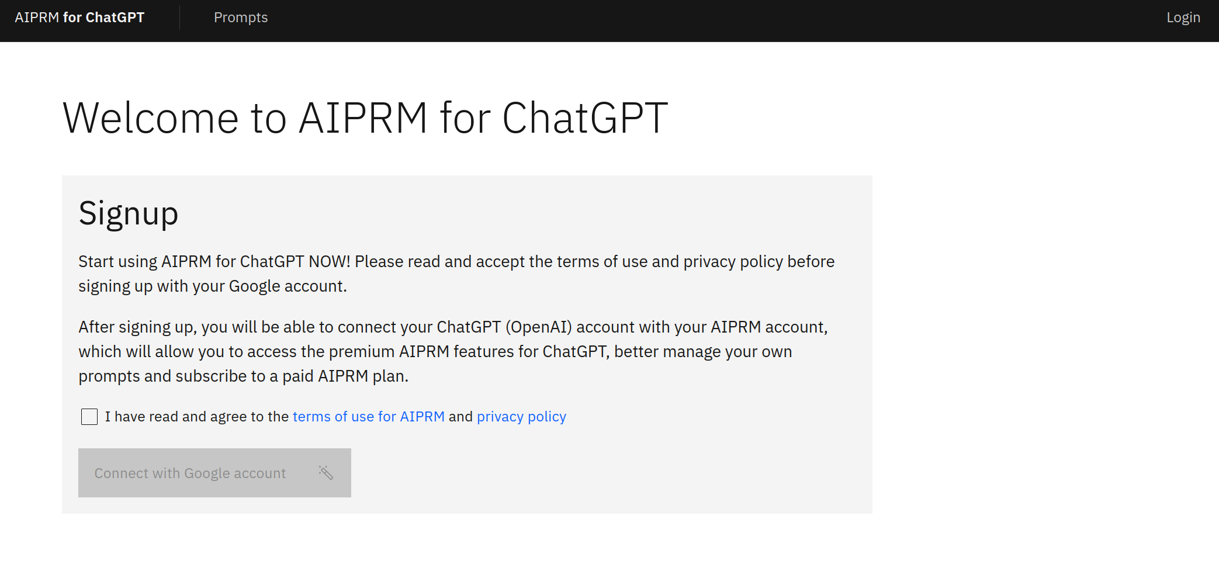Open the AIPRM for ChatGPT home logo

click(x=79, y=18)
